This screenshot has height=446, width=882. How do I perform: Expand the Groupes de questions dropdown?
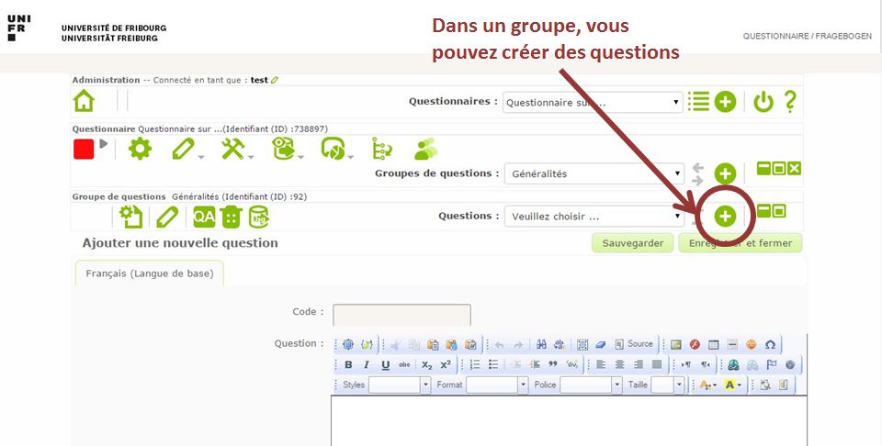tap(594, 173)
